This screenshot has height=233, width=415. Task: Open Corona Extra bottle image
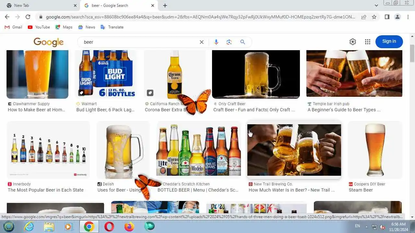(175, 74)
